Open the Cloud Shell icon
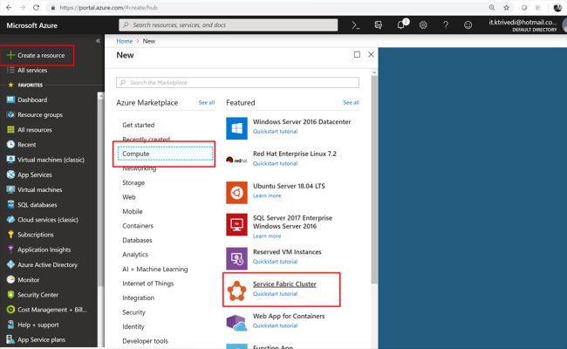567x349 pixels. pos(356,25)
